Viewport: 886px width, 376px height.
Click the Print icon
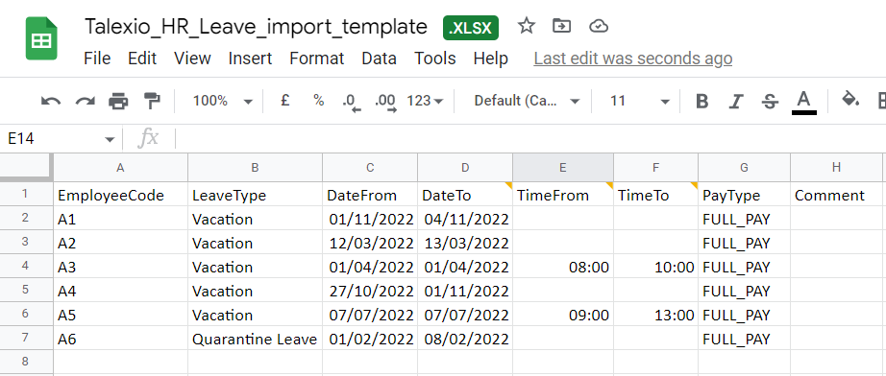(118, 102)
